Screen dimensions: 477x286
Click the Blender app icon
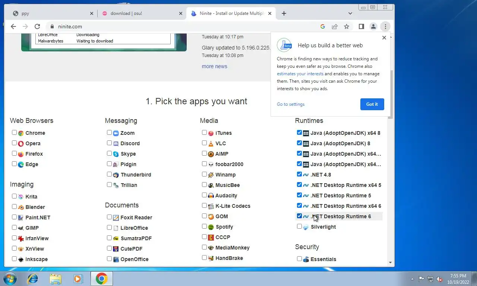point(21,207)
